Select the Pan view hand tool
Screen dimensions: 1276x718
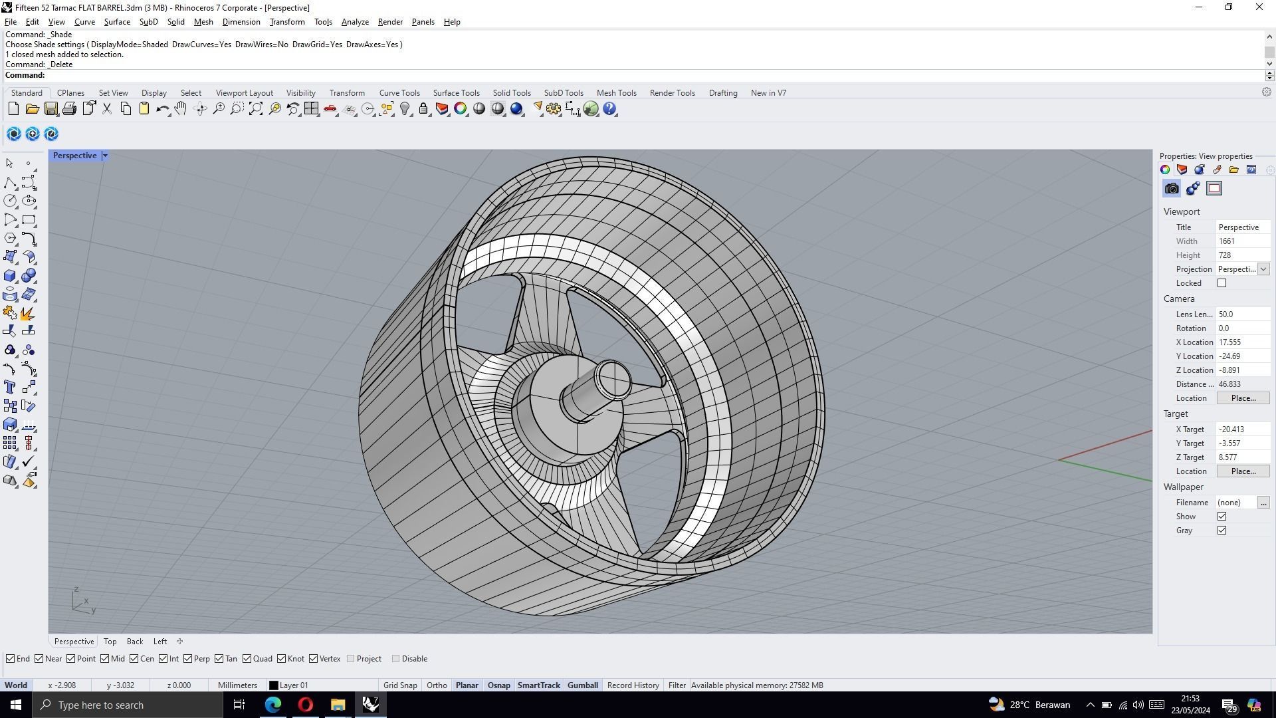click(x=181, y=109)
